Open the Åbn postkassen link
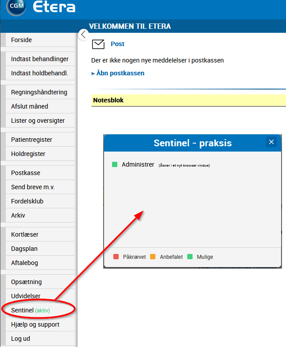Screen dimensions: 286x347 [120, 73]
